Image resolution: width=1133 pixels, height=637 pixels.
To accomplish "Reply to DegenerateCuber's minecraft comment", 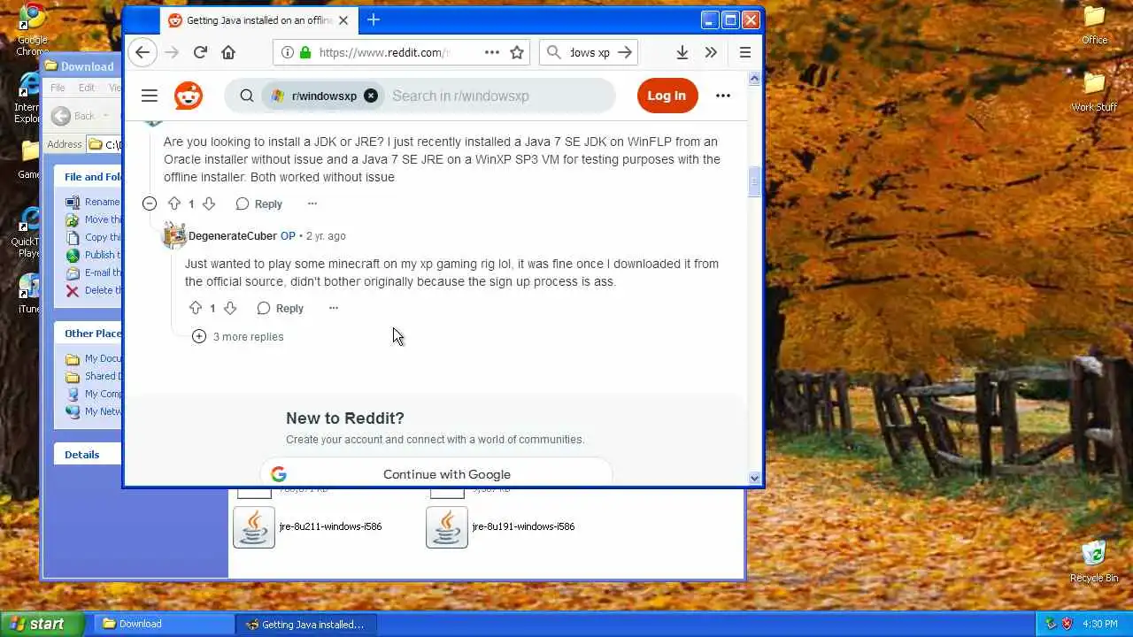I will (281, 308).
